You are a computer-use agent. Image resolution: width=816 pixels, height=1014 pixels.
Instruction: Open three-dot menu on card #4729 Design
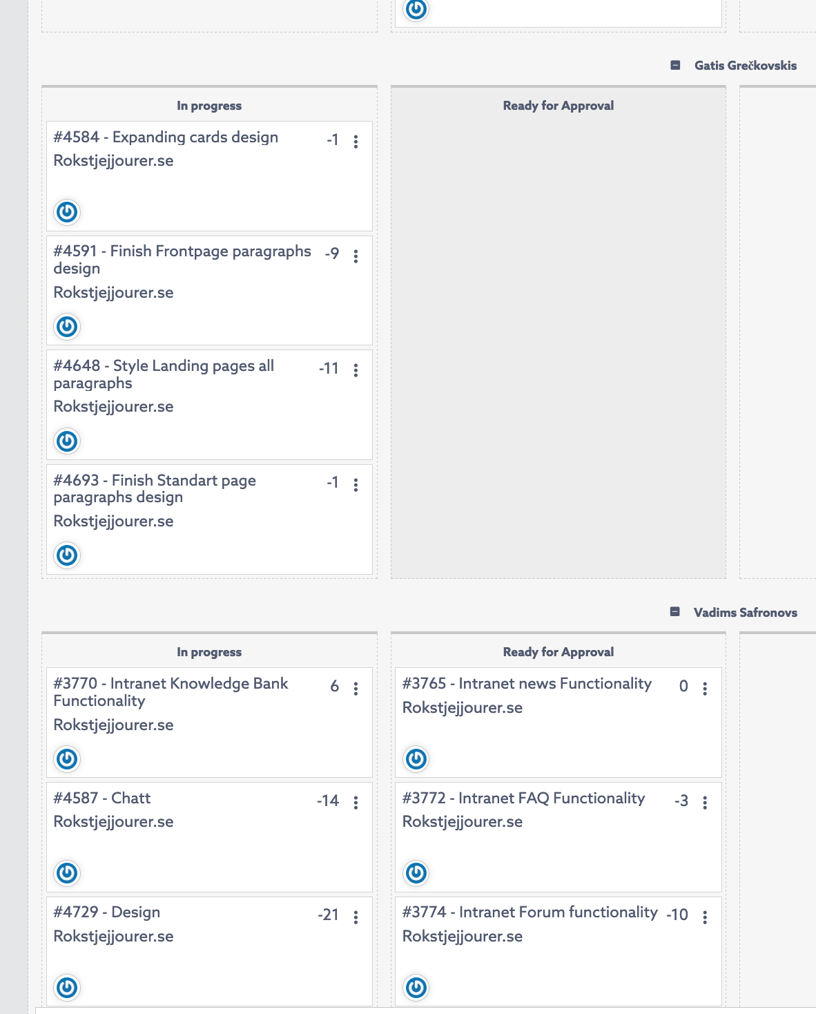[356, 917]
